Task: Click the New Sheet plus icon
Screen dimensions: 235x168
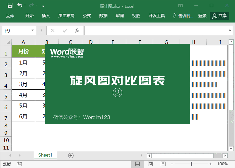Action: pyautogui.click(x=71, y=156)
